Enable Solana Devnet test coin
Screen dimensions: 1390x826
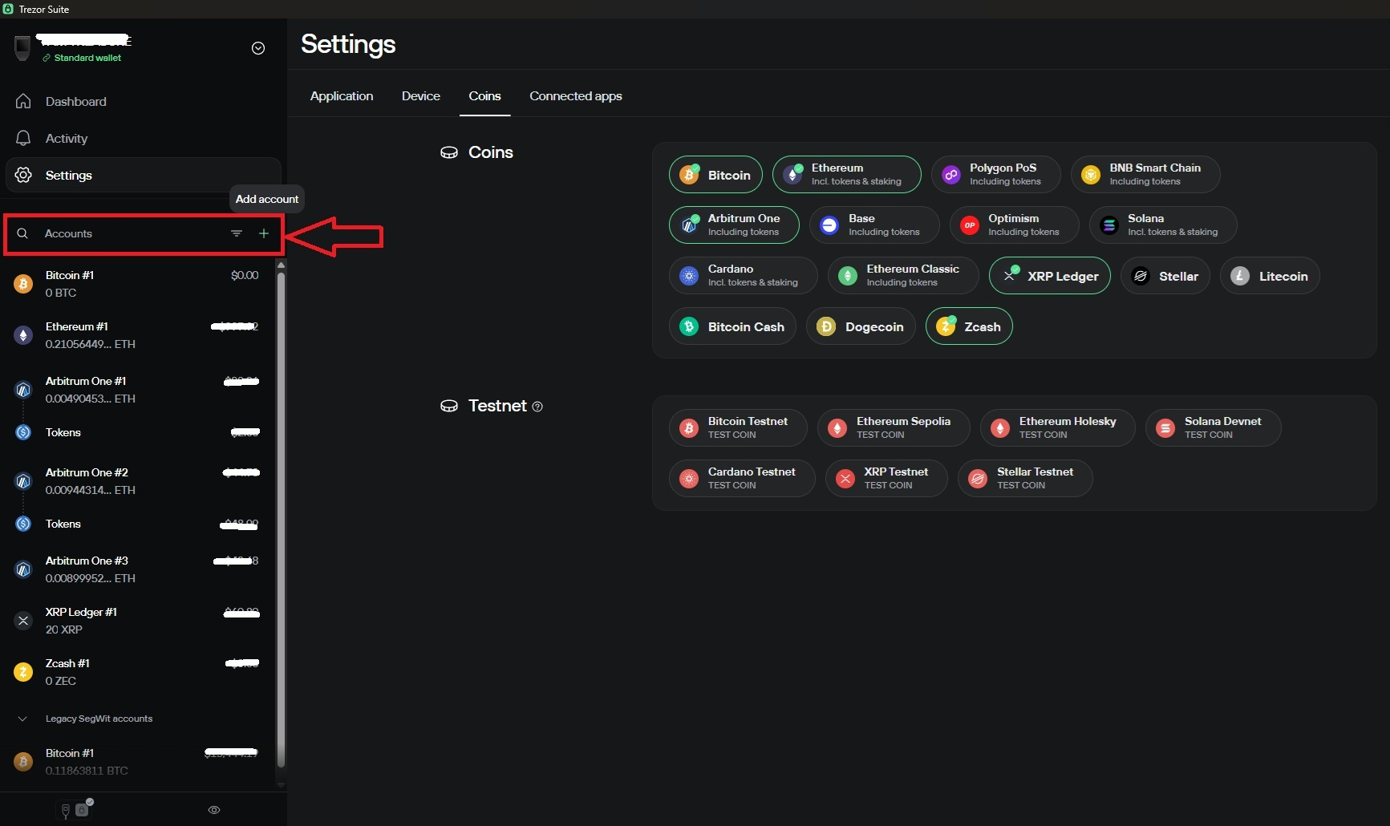pos(1213,427)
